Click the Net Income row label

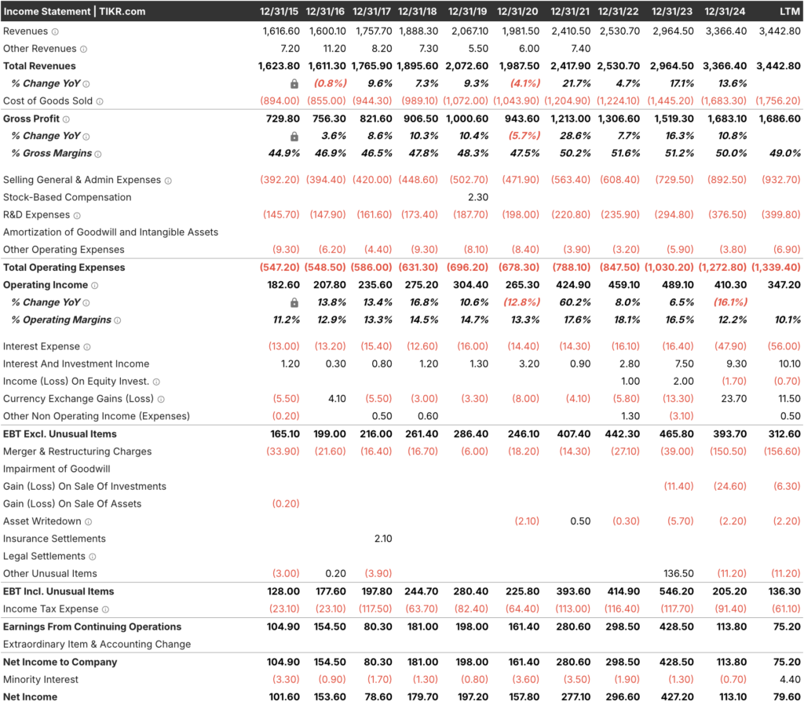tap(30, 697)
